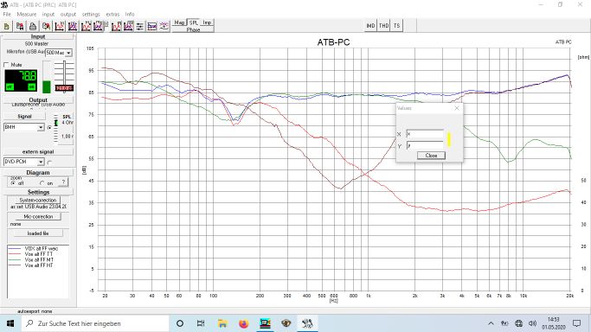
Task: Click the TS parameters button
Action: pyautogui.click(x=396, y=26)
